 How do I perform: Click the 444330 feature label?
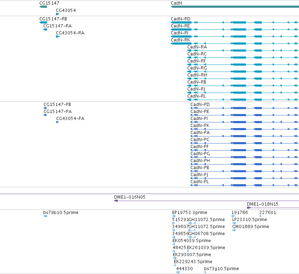click(184, 269)
